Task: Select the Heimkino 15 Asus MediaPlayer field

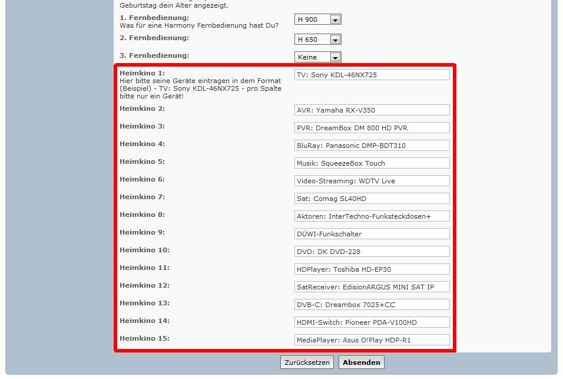Action: click(372, 340)
